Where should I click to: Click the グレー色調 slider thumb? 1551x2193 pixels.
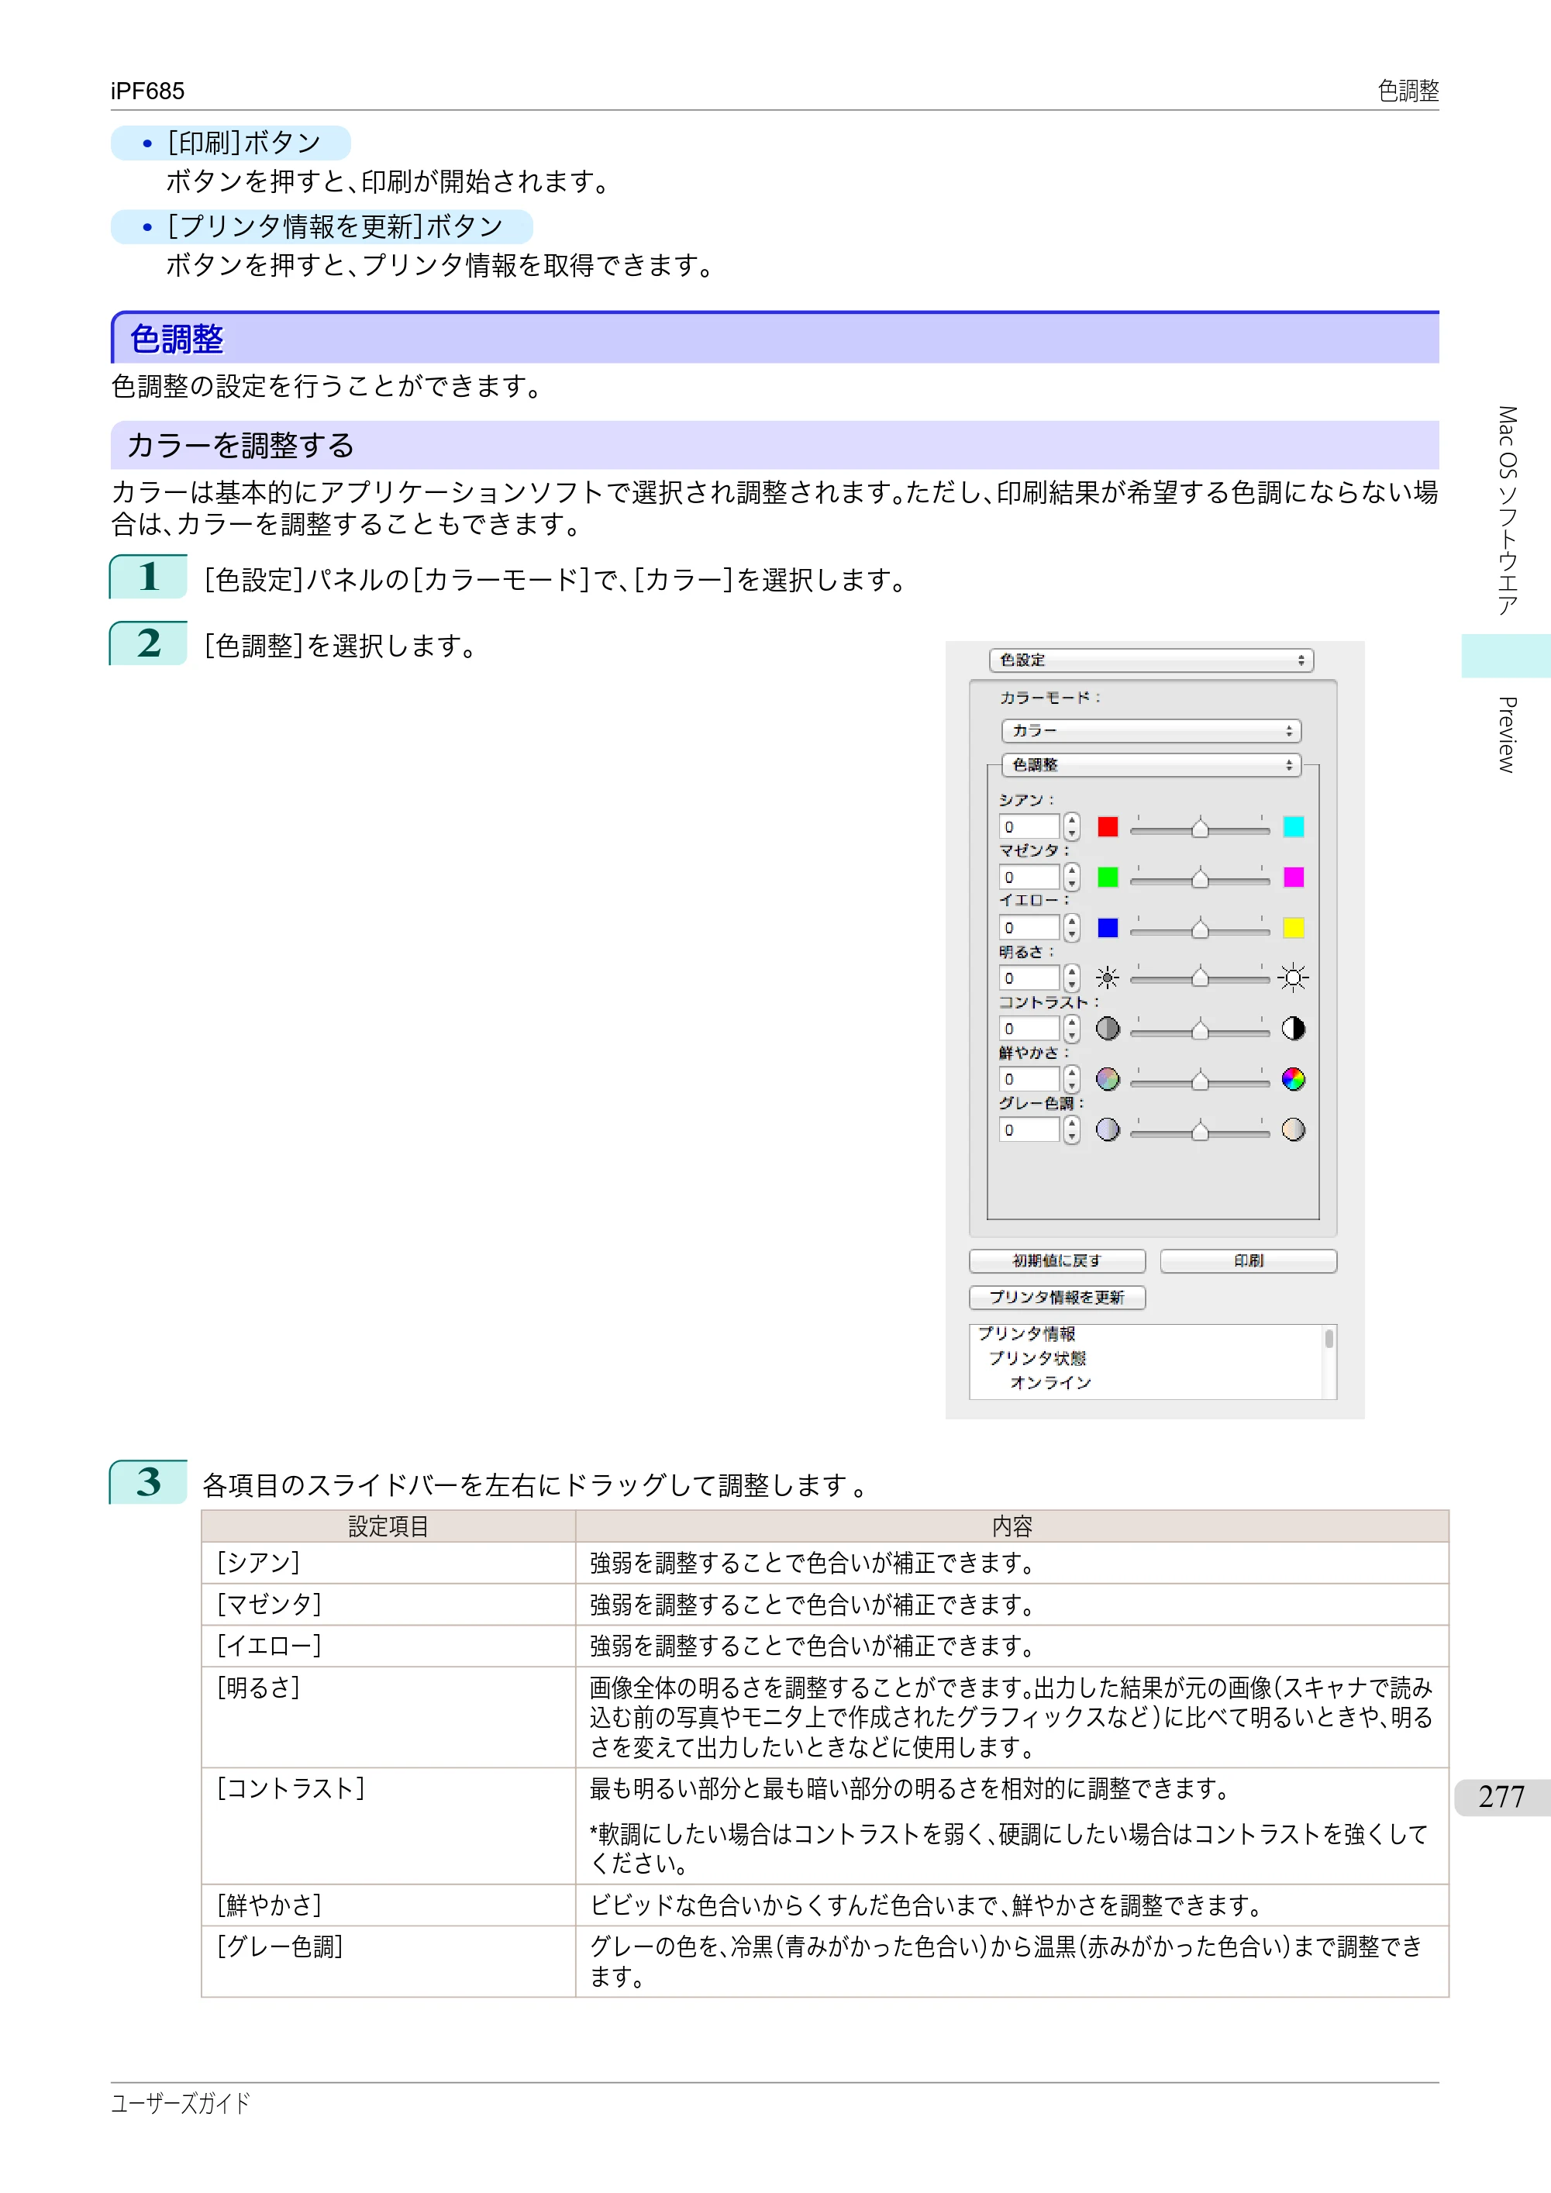(1201, 1131)
